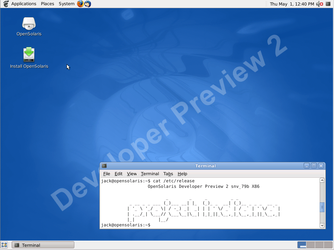Click the display icon in the notification area
Viewport: 334px width, 250px height.
click(x=328, y=4)
